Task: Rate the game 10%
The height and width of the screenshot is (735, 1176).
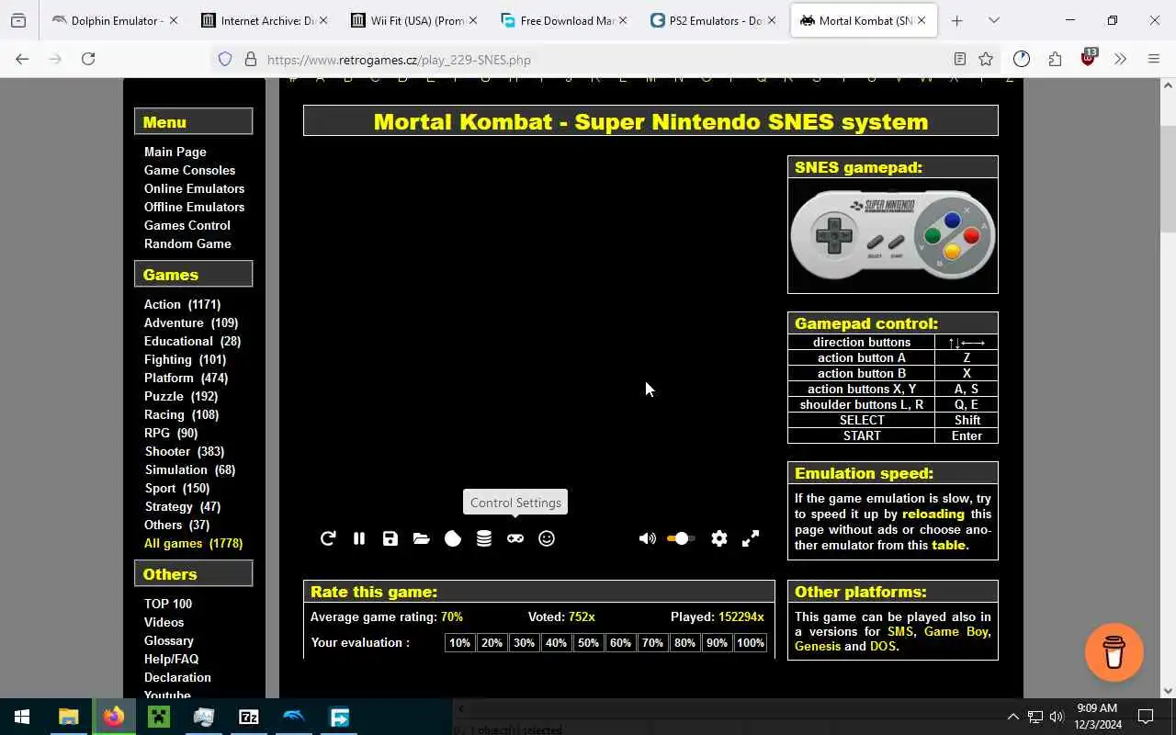Action: [x=459, y=643]
